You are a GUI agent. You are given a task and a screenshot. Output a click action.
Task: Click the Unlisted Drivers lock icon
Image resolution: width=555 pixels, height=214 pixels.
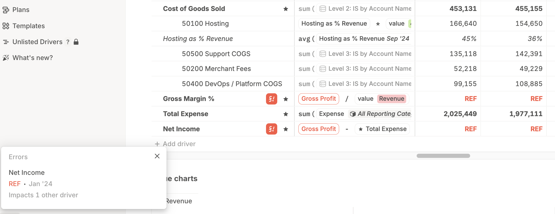(76, 42)
